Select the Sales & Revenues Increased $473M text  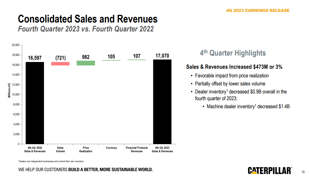point(234,67)
